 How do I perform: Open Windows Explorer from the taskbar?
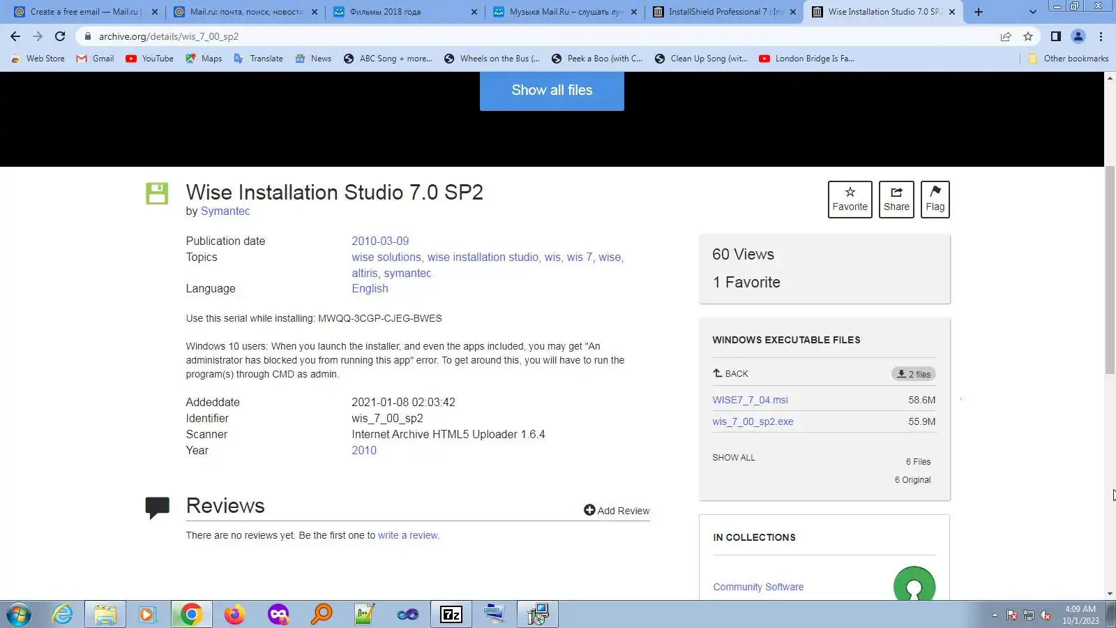pyautogui.click(x=105, y=615)
